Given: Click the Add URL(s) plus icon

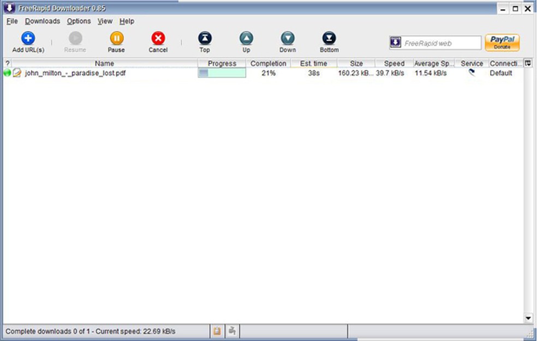Looking at the screenshot, I should 28,38.
